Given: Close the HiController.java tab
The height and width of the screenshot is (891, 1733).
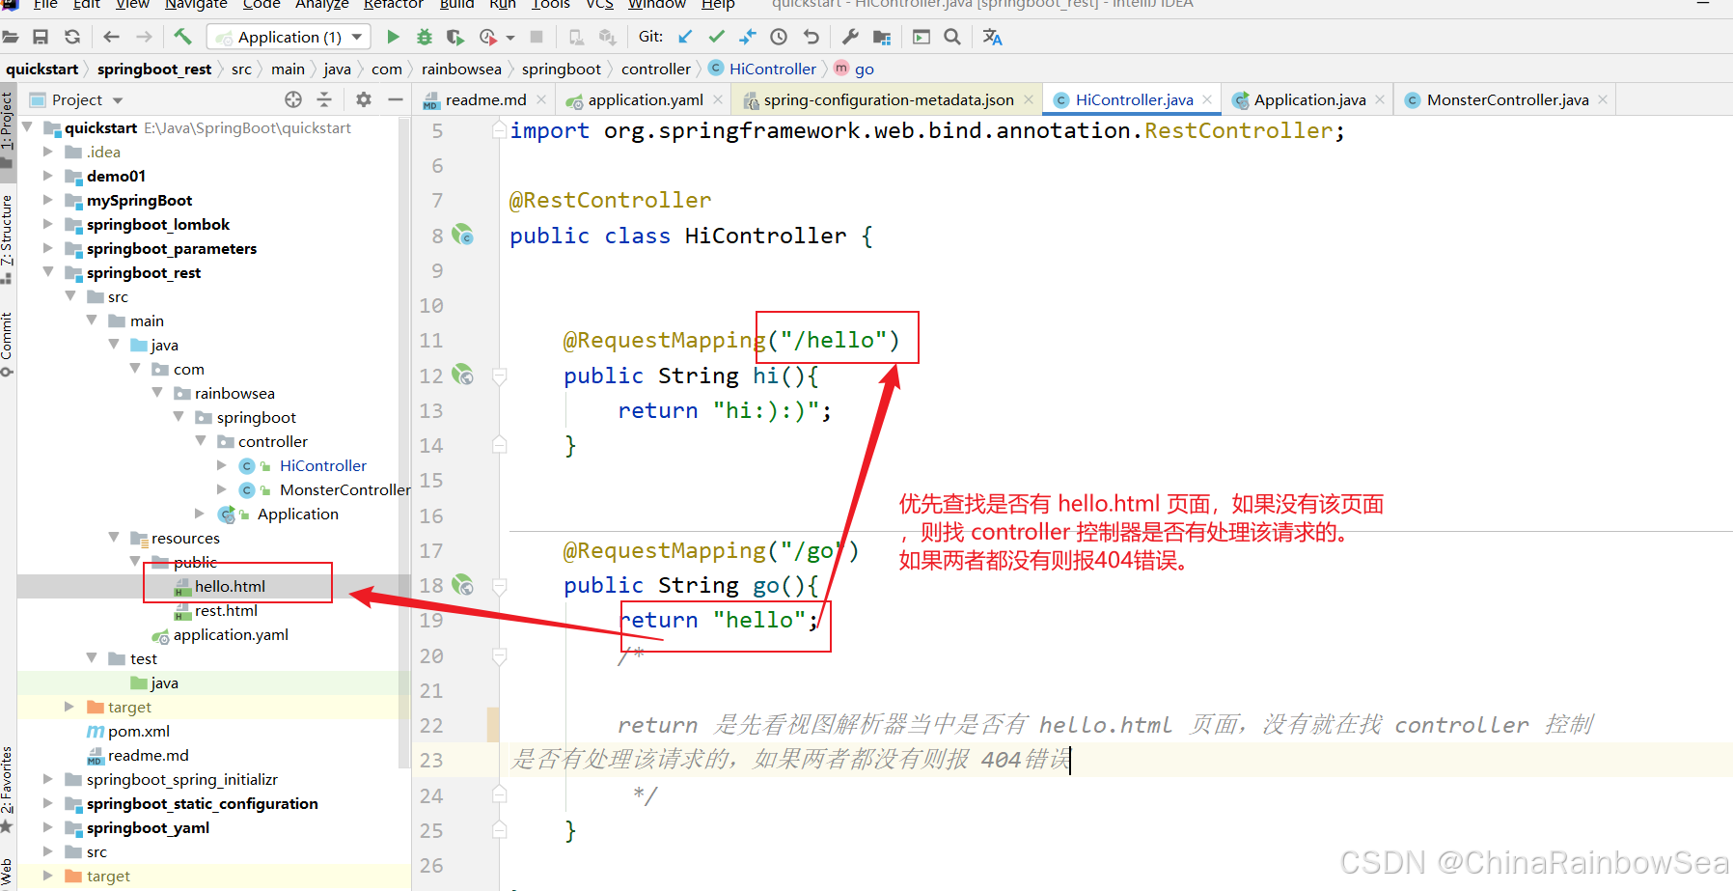Looking at the screenshot, I should 1207,99.
